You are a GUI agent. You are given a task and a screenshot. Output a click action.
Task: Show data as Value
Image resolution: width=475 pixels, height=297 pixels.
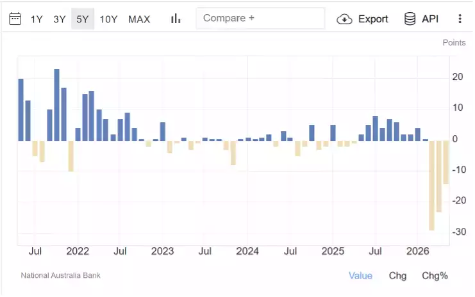pyautogui.click(x=360, y=275)
